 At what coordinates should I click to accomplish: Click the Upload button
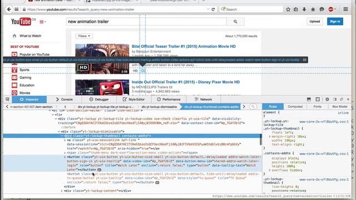315,22
